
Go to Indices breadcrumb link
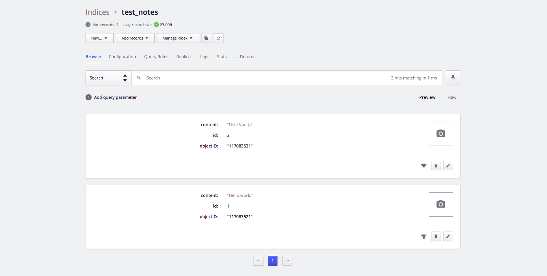coord(97,12)
